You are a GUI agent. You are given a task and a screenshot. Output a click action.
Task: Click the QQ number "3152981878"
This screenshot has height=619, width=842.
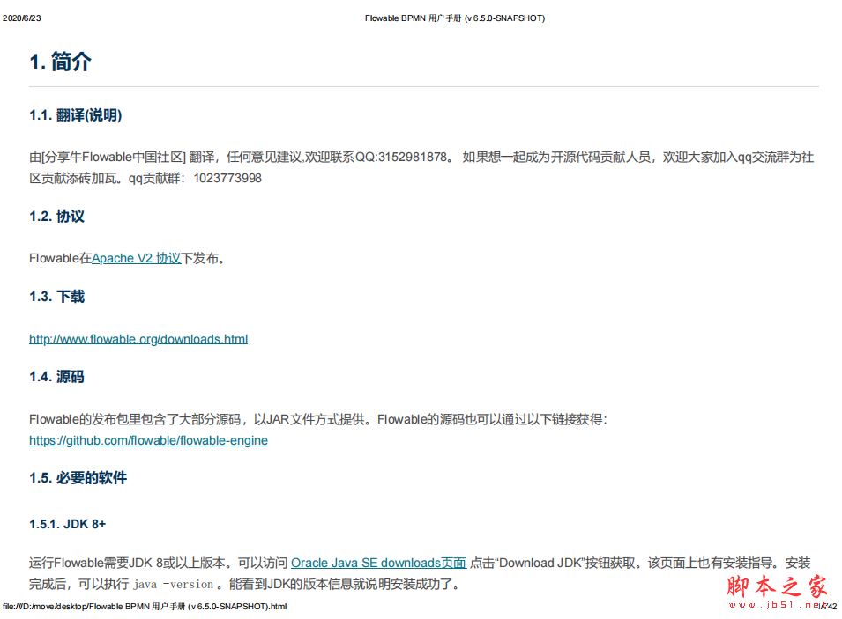(413, 157)
